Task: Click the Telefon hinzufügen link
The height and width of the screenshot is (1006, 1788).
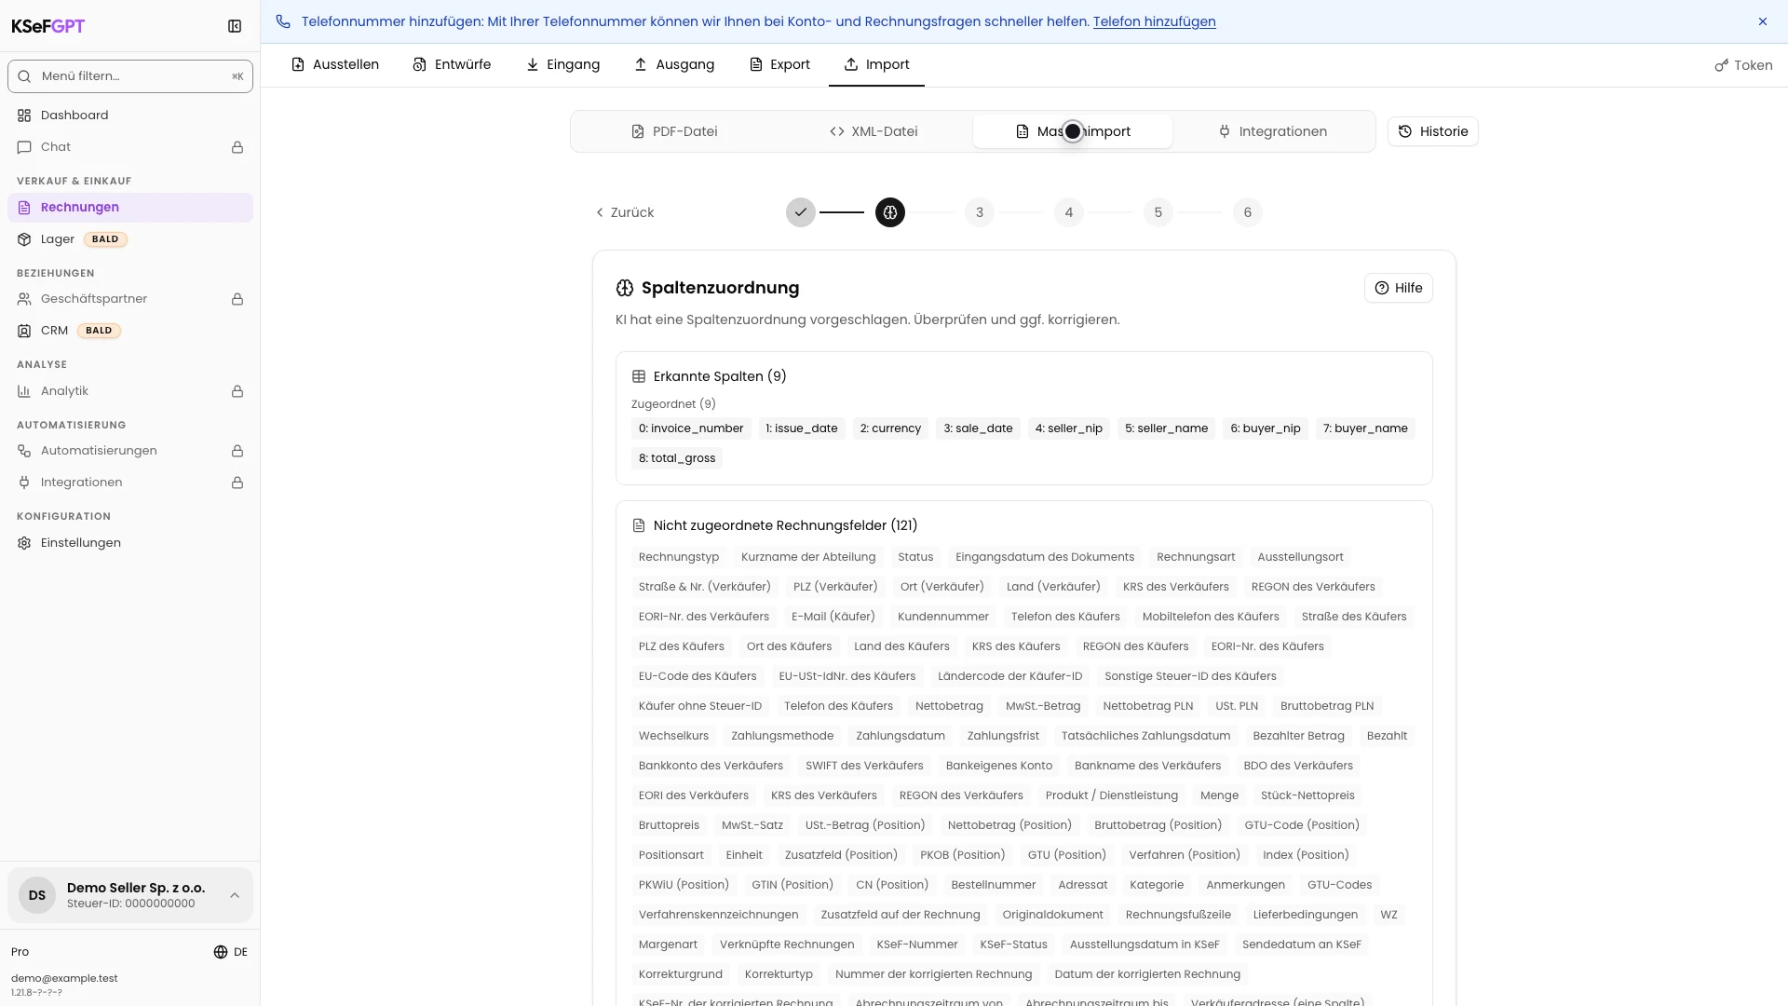Action: 1154,21
